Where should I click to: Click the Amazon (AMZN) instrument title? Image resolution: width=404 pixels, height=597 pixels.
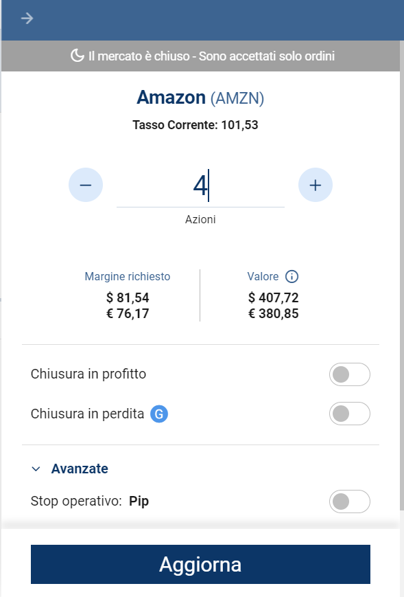coord(200,98)
